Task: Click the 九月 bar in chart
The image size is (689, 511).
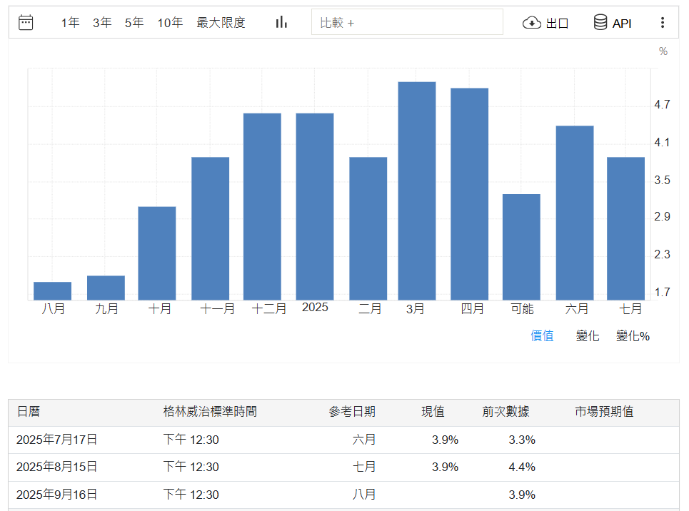Action: [106, 288]
